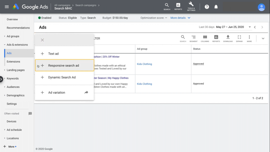270x152 pixels.
Task: Click Search campaigns breadcrumb
Action: [x=86, y=5]
